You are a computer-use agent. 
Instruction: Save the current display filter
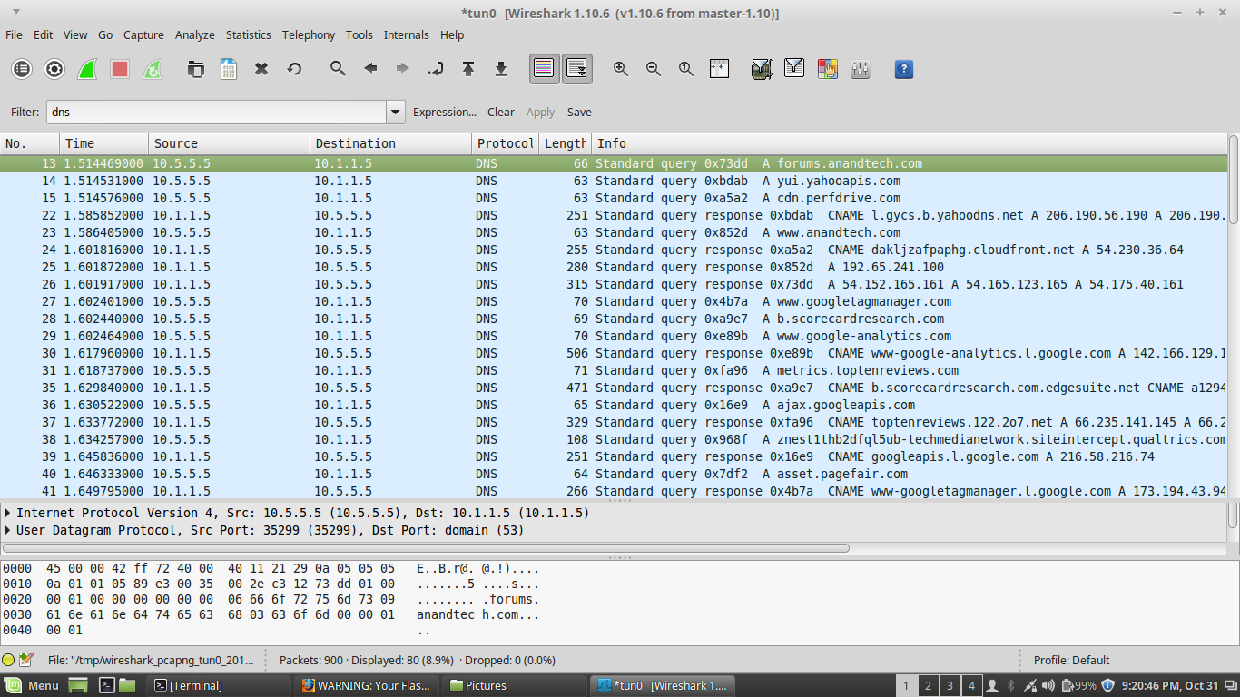(579, 113)
